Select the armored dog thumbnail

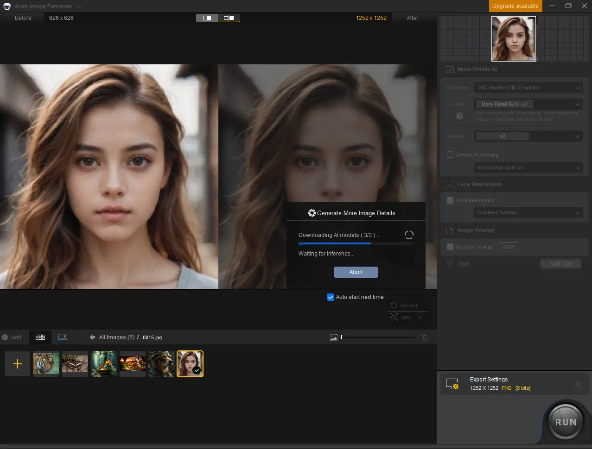tap(161, 364)
